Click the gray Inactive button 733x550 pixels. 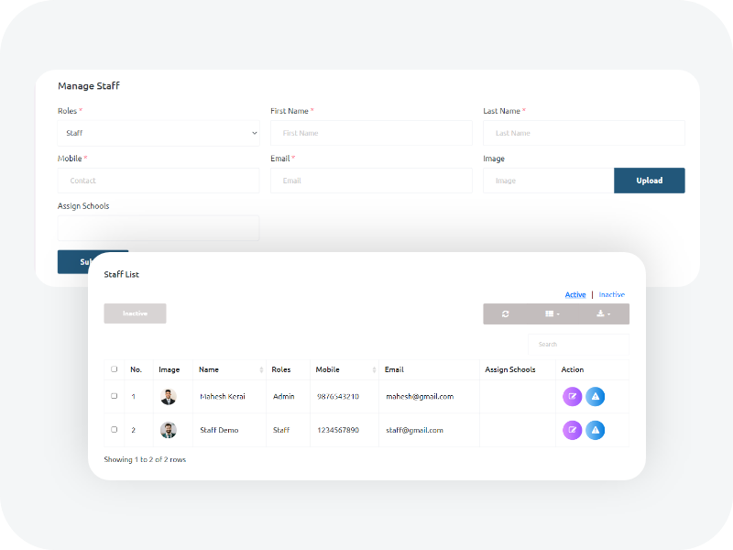pyautogui.click(x=135, y=313)
